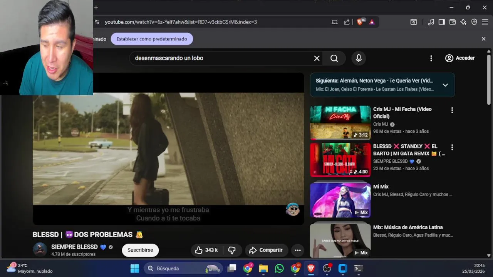
Task: Open Mix: Música de América Latina thumbnail
Action: 340,240
